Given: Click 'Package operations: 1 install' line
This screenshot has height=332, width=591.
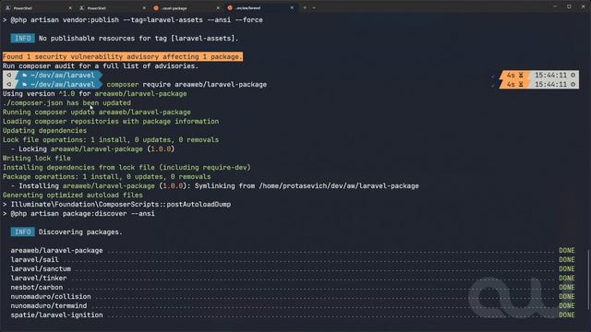Looking at the screenshot, I should point(107,176).
